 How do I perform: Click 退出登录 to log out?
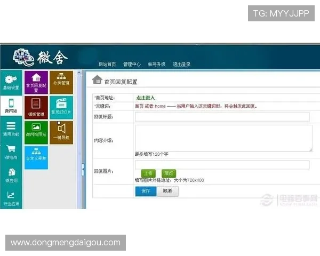pos(182,65)
